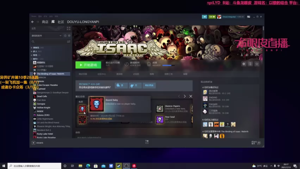The width and height of the screenshot is (300, 169).
Task: Select Ori and the Blind Forest
Action: 48,123
